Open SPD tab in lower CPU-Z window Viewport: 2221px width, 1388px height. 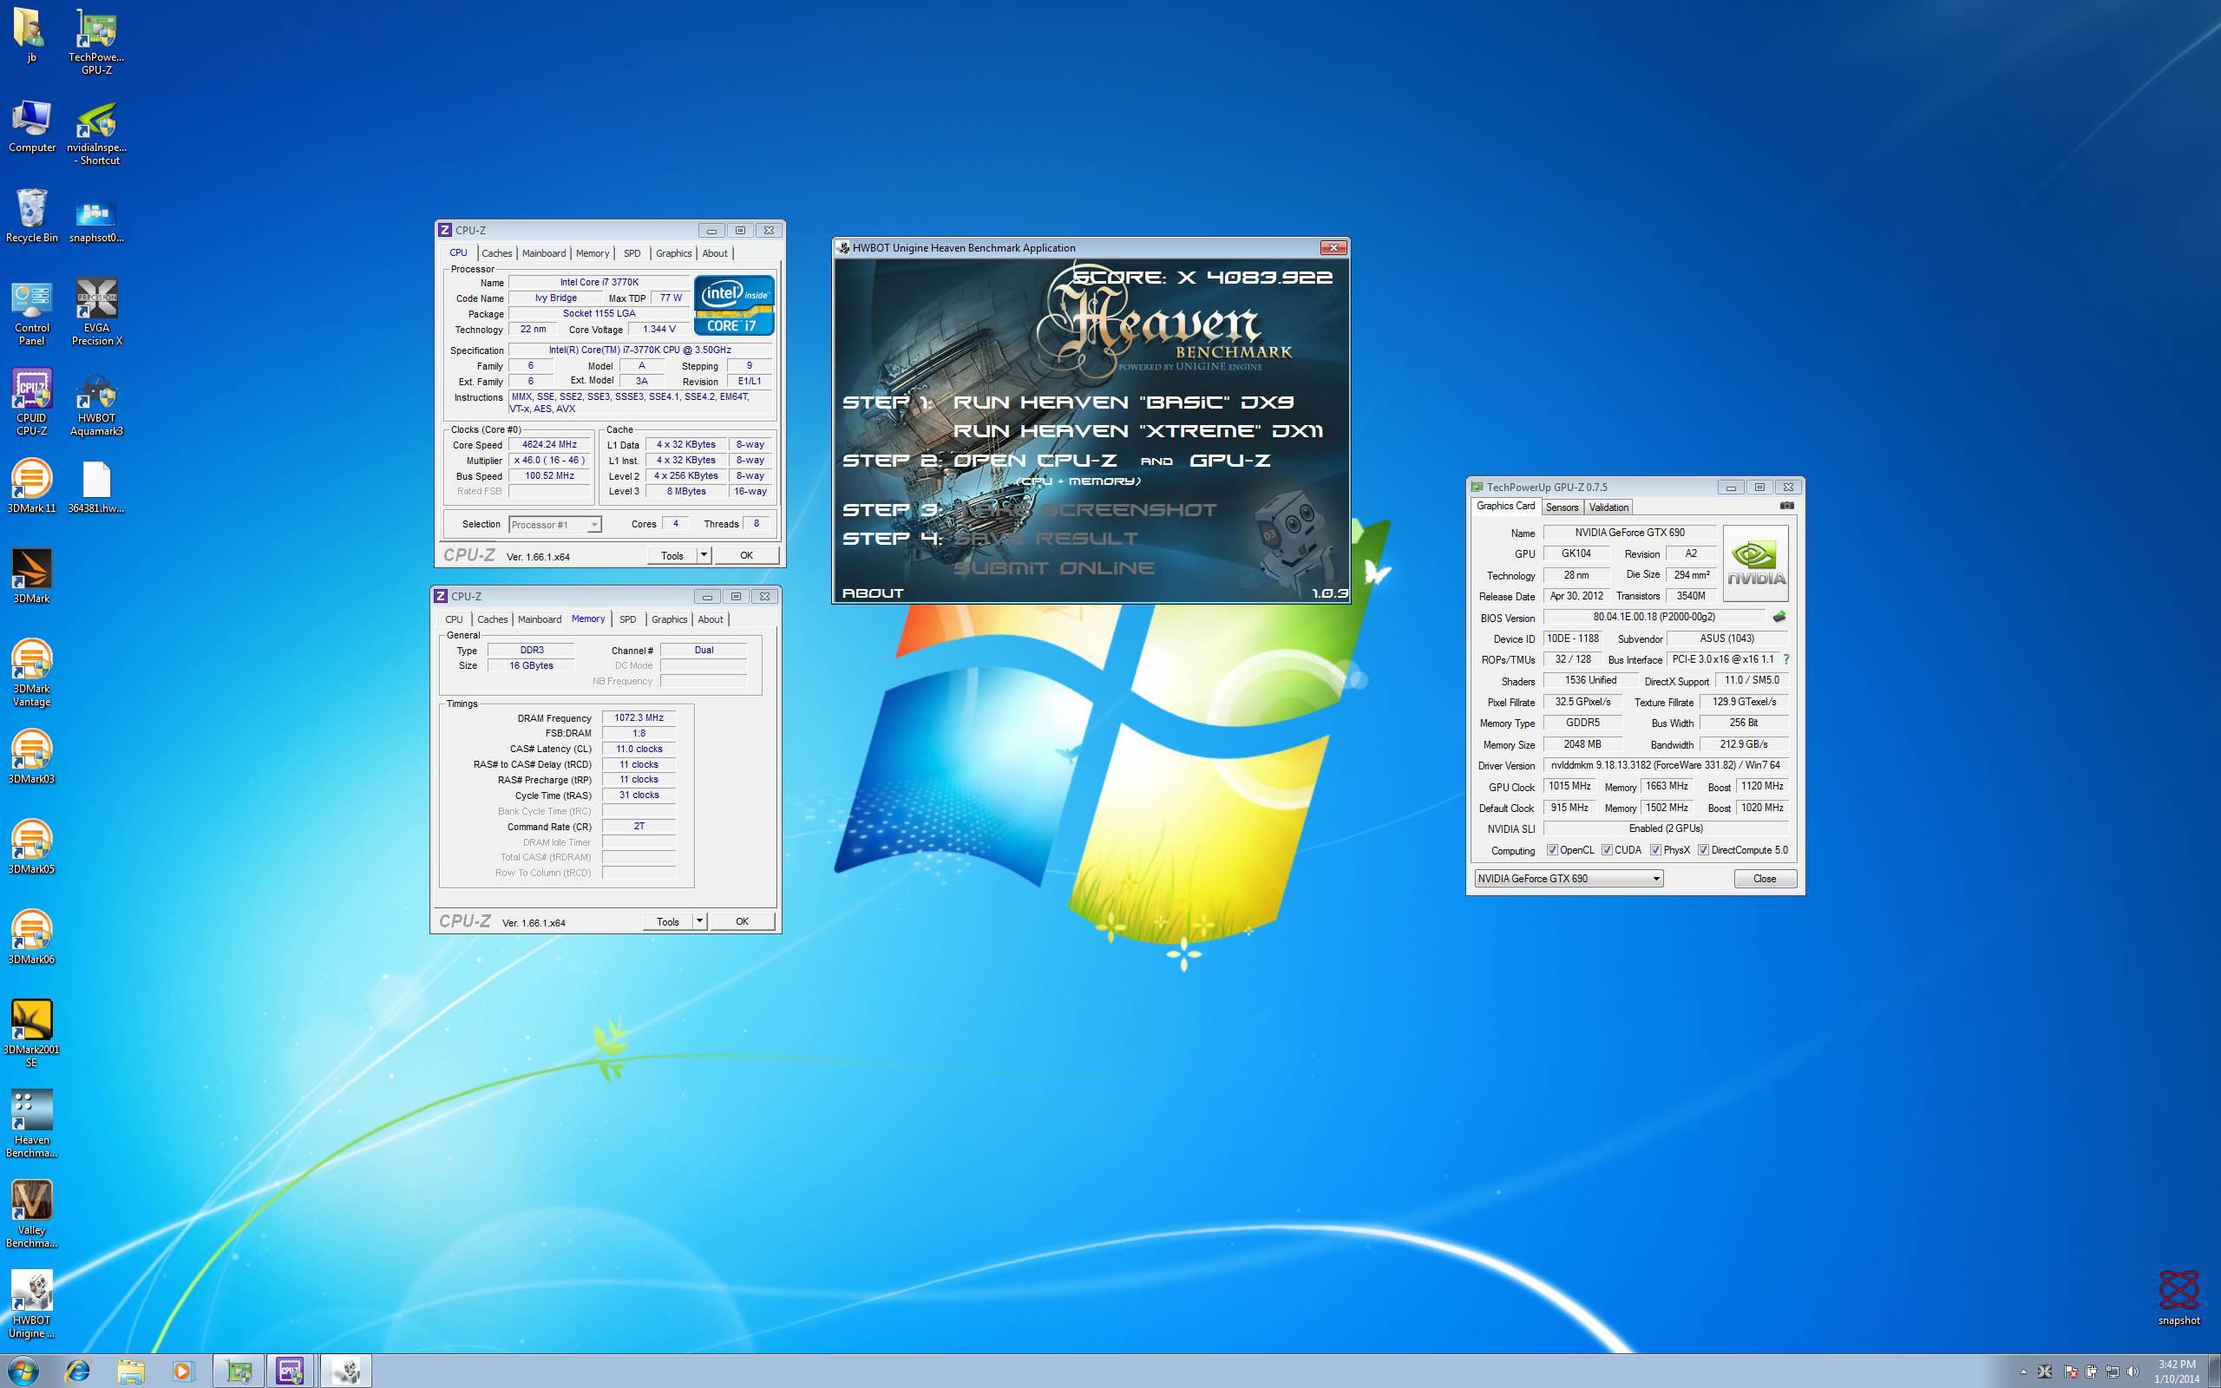[628, 619]
